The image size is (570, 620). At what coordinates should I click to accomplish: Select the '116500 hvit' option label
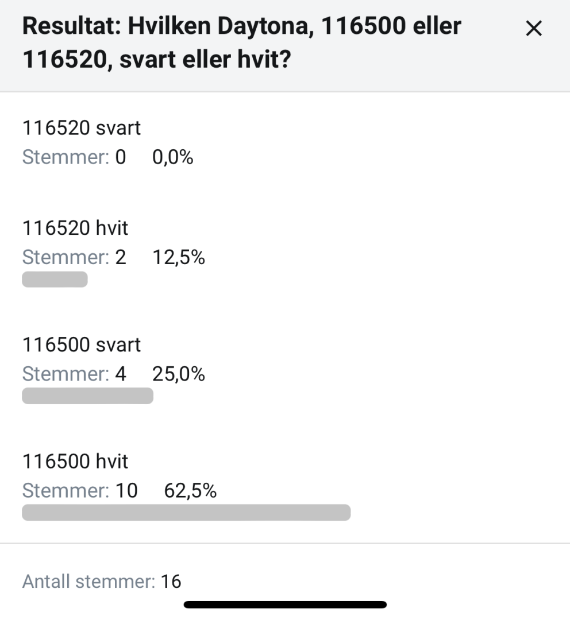click(x=75, y=462)
